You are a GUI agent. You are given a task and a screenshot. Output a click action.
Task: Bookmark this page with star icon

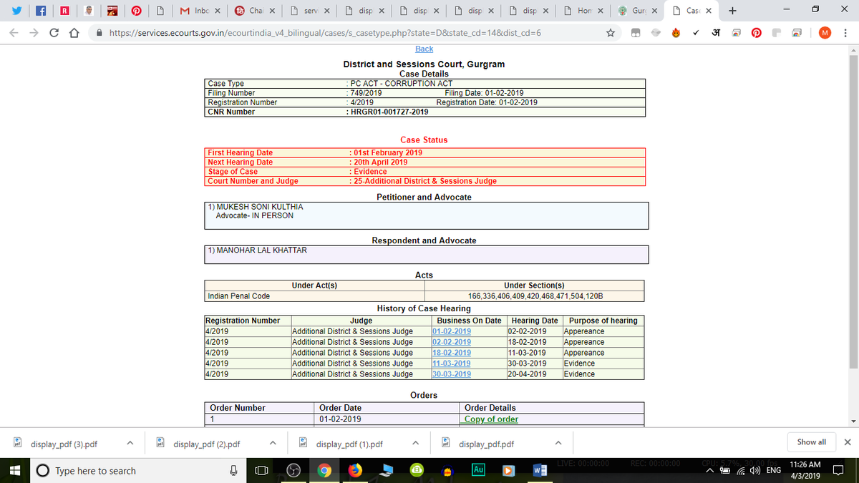coord(611,33)
